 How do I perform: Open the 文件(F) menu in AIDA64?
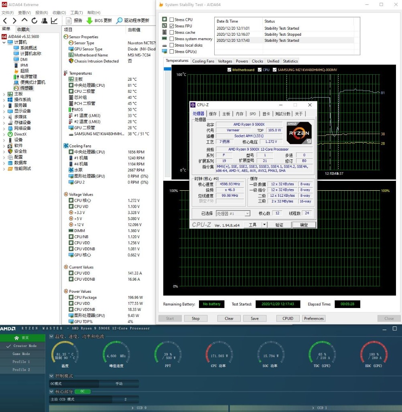pos(8,12)
